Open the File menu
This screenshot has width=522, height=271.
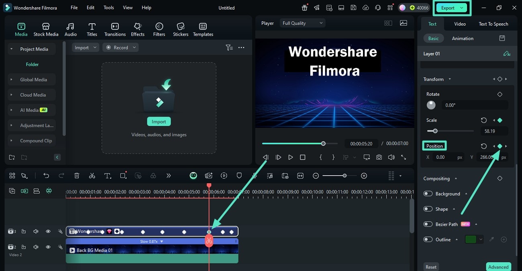tap(74, 8)
